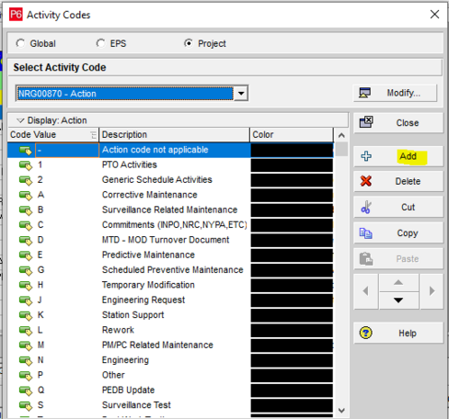The height and width of the screenshot is (419, 449).
Task: Click the yellow question mark Help icon
Action: (366, 333)
